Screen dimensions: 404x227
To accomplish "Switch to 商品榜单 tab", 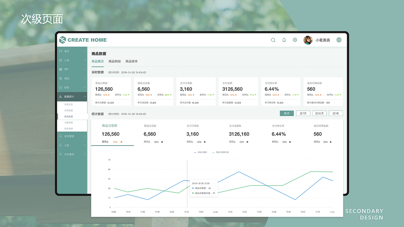I will click(132, 61).
